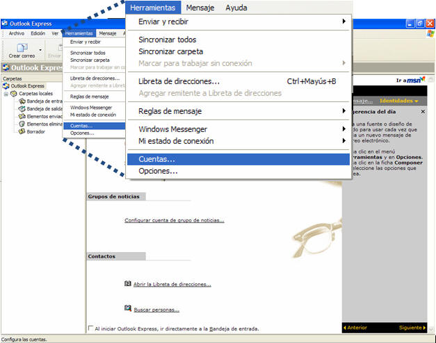Click the Ir a msn link

point(410,80)
